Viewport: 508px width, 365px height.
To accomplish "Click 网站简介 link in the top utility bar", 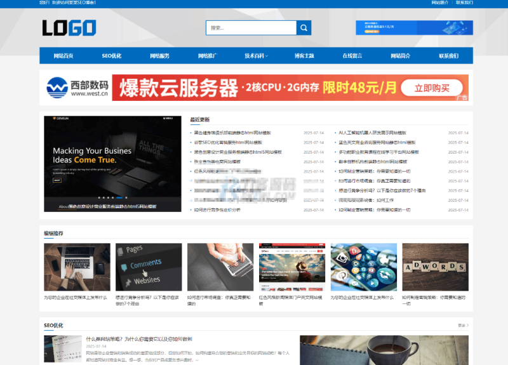I will (x=440, y=3).
